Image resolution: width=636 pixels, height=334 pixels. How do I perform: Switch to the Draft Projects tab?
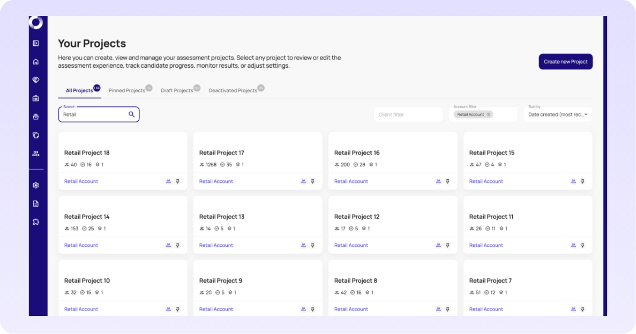[177, 90]
